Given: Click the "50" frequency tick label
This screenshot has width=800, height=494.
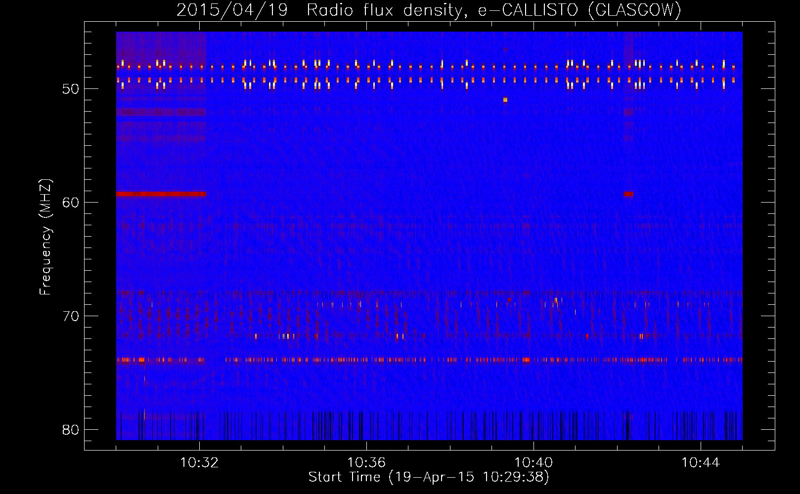Looking at the screenshot, I should tap(71, 89).
